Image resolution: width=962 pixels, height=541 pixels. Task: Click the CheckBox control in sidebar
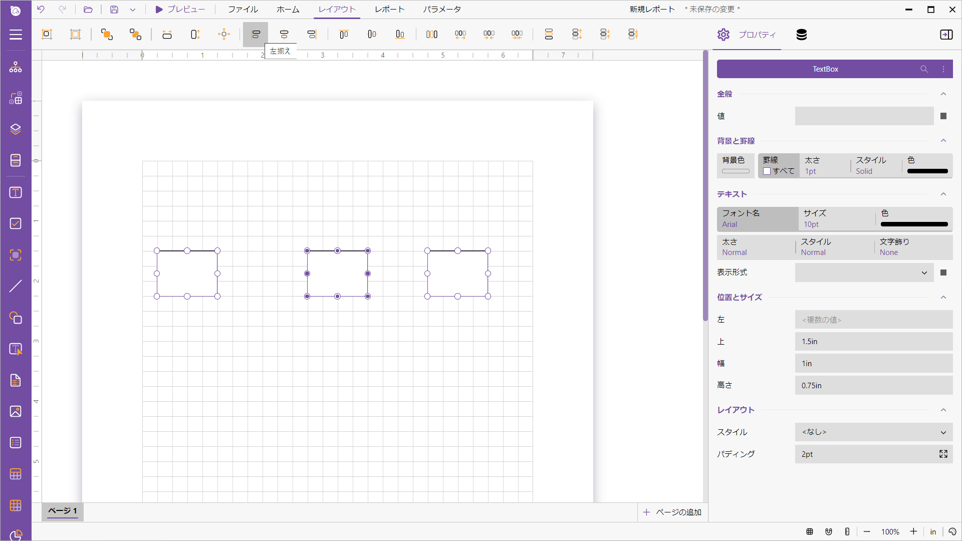(x=16, y=223)
